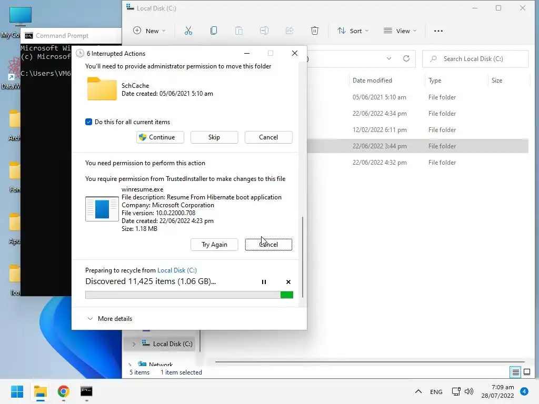Open the Local Disk (C:) link in dialog
The height and width of the screenshot is (404, 539).
[x=177, y=270]
